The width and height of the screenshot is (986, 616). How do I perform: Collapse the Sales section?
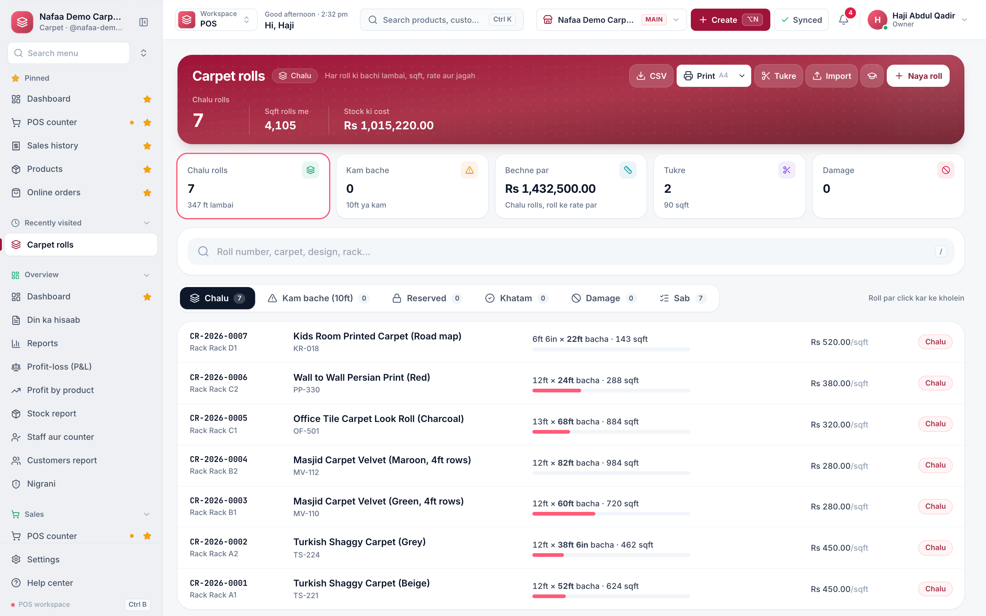(147, 514)
